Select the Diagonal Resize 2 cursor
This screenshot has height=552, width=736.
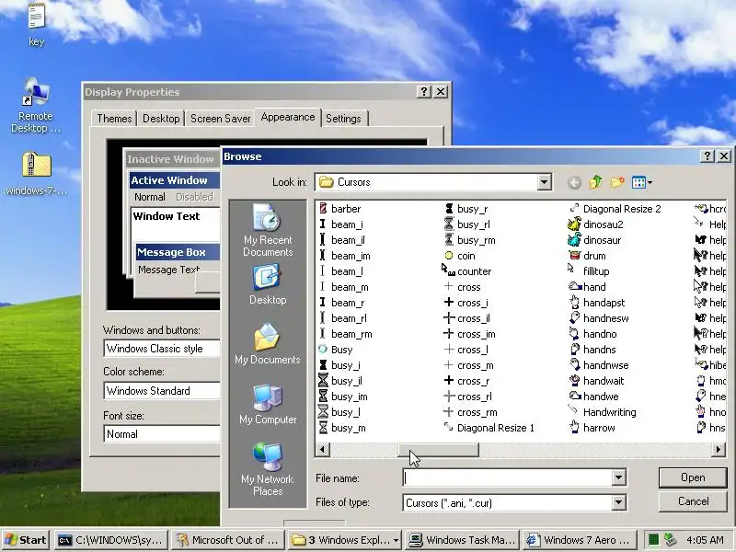[615, 209]
